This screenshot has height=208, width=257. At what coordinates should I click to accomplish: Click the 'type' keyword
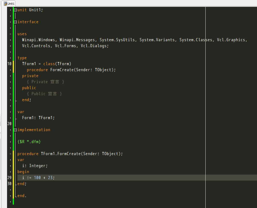22,58
